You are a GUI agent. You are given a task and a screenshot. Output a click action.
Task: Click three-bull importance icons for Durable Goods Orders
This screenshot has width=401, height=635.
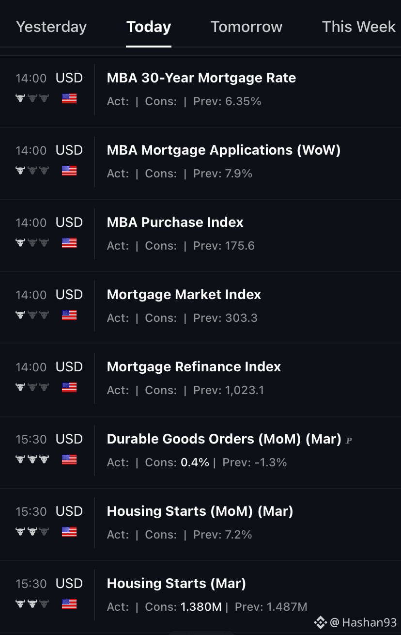(x=32, y=460)
